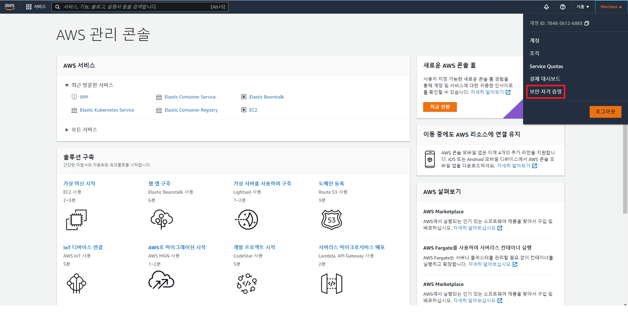Click the EC2 virtual machine illustration
This screenshot has width=628, height=317.
coord(76,220)
